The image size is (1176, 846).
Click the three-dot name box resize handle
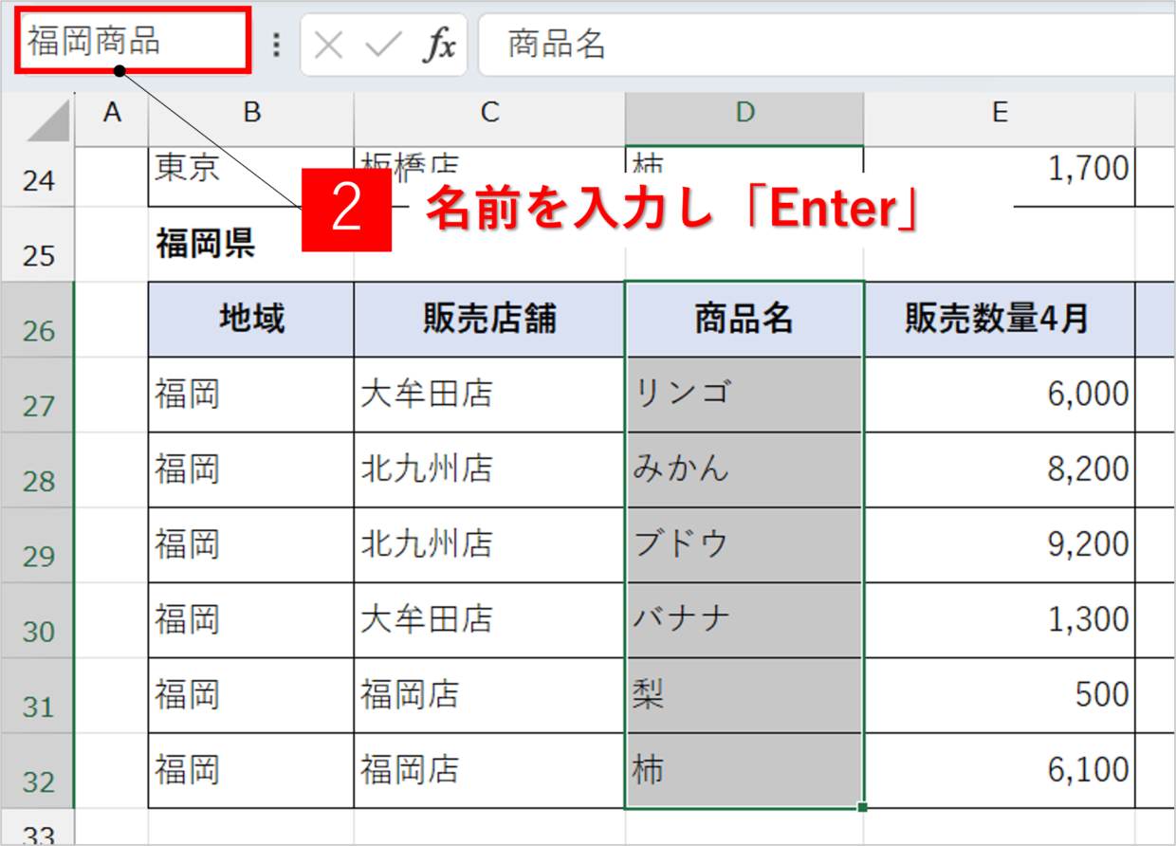276,45
